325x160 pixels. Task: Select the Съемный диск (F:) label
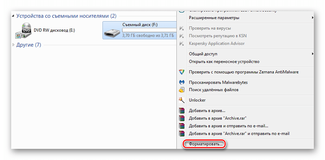tap(140, 25)
